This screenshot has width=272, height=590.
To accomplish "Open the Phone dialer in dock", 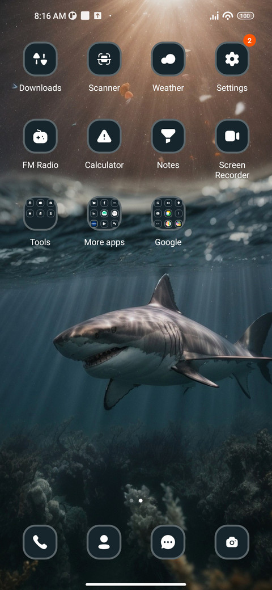I will pyautogui.click(x=40, y=542).
